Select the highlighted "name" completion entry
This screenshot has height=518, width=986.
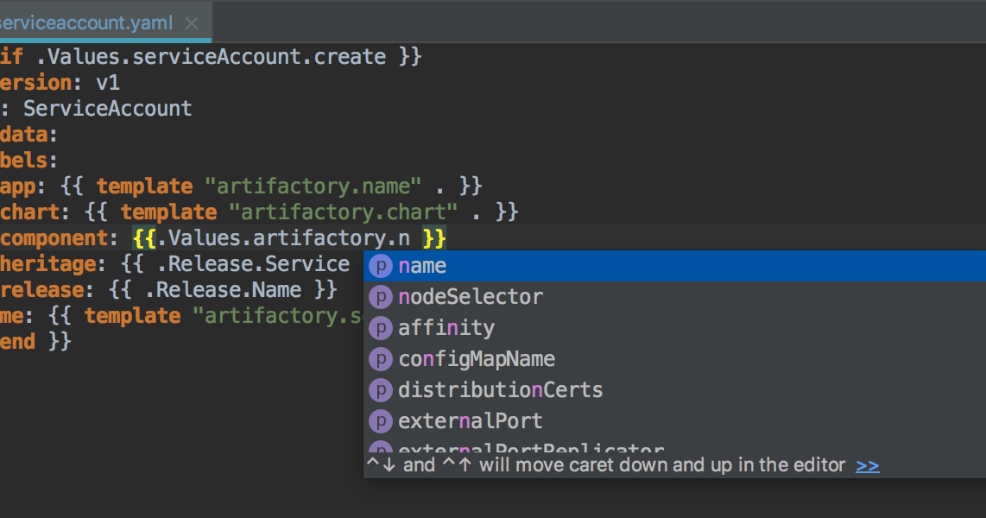[x=422, y=266]
